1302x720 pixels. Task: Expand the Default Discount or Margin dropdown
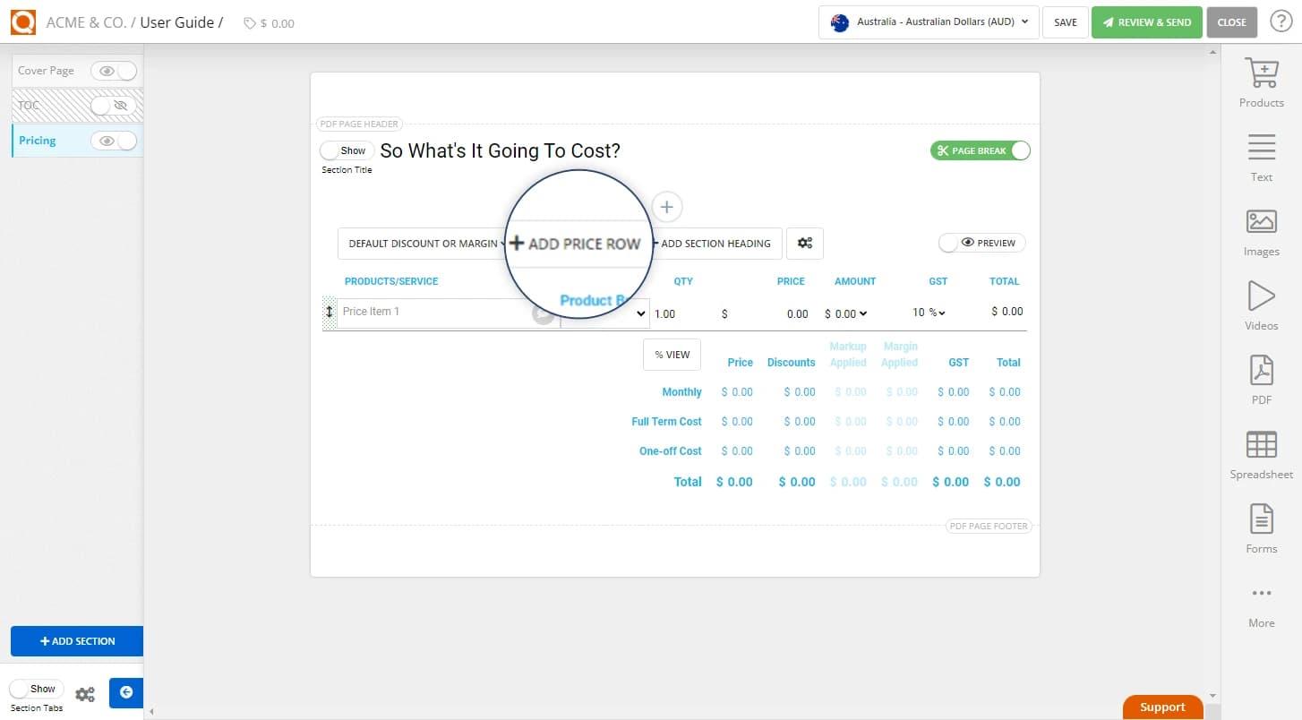click(423, 243)
